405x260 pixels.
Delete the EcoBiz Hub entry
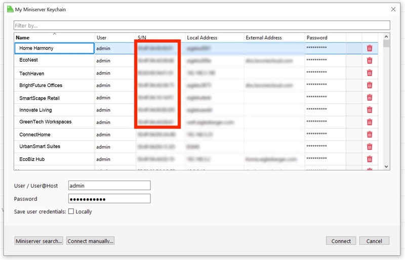coord(370,159)
